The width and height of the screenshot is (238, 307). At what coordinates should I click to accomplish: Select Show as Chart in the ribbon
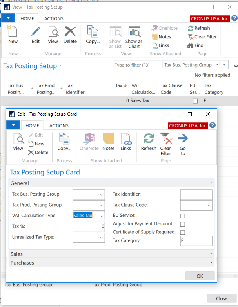pyautogui.click(x=134, y=37)
